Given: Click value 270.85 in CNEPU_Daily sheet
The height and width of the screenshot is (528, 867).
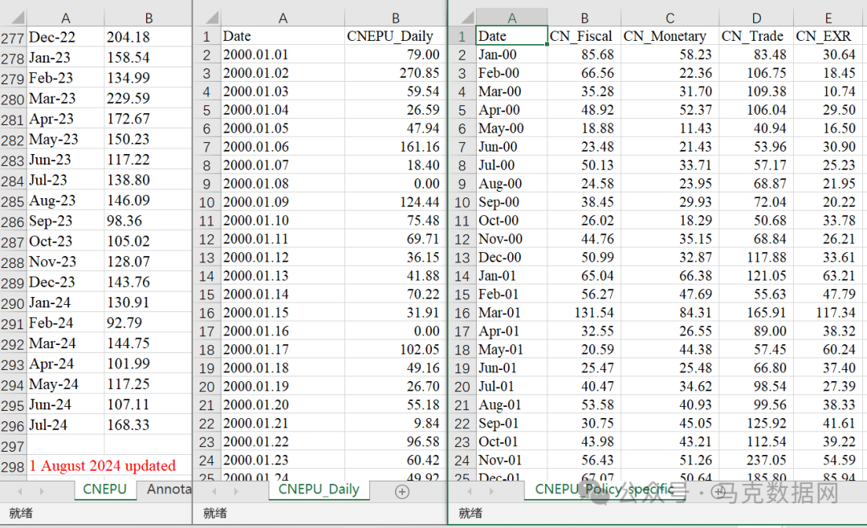Looking at the screenshot, I should pos(395,73).
